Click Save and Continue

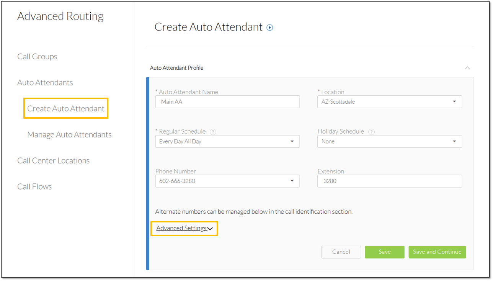coord(437,252)
